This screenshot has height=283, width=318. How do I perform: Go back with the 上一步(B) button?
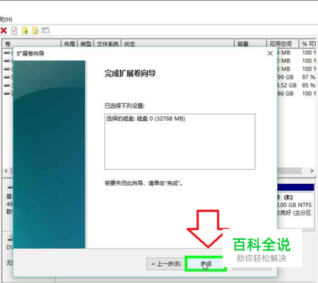(166, 264)
